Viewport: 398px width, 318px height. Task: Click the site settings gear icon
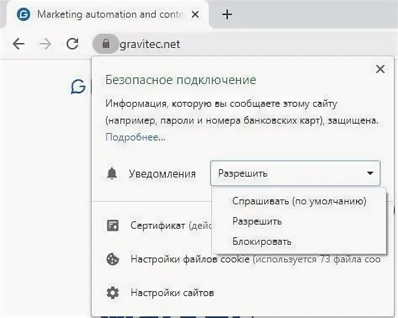pyautogui.click(x=113, y=293)
